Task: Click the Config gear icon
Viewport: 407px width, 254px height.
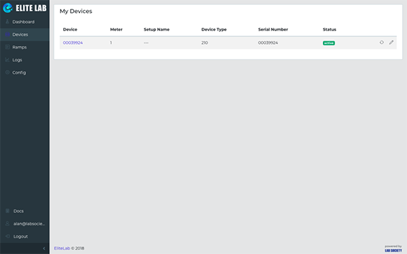Action: pos(7,72)
